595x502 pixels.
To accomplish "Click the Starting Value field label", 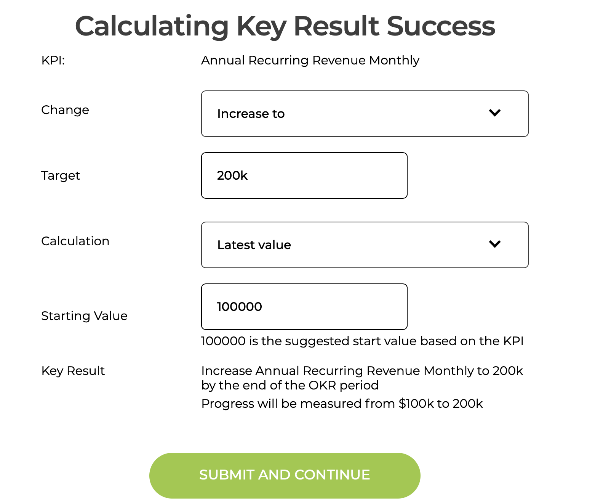I will coord(84,316).
